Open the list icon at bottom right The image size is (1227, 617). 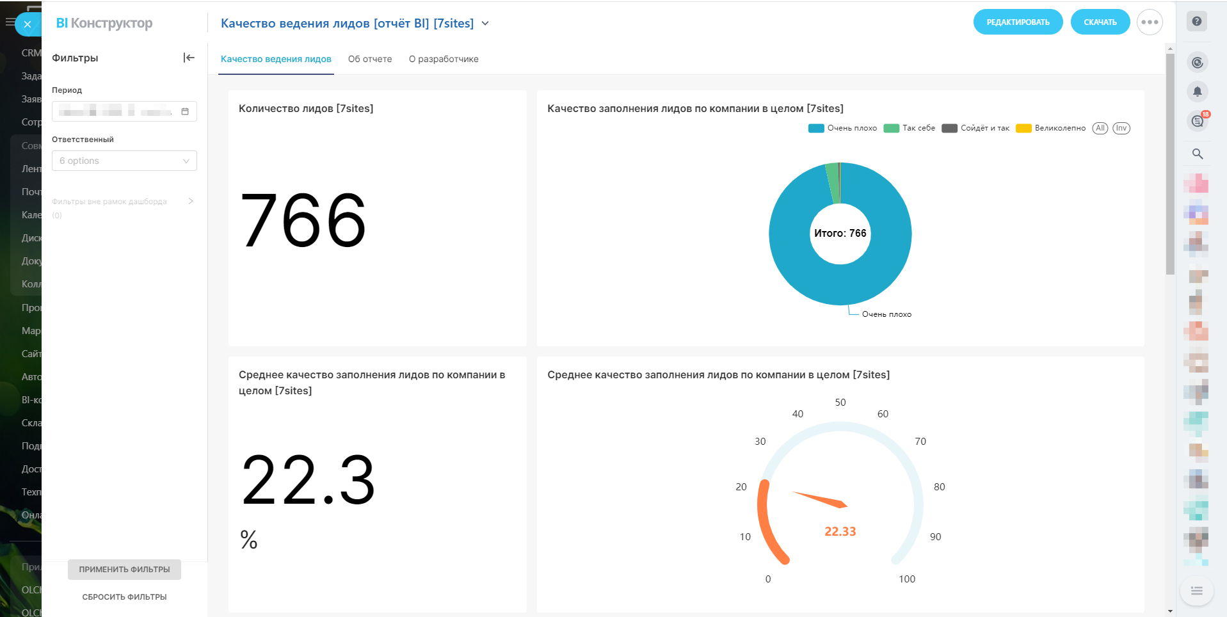click(1196, 591)
